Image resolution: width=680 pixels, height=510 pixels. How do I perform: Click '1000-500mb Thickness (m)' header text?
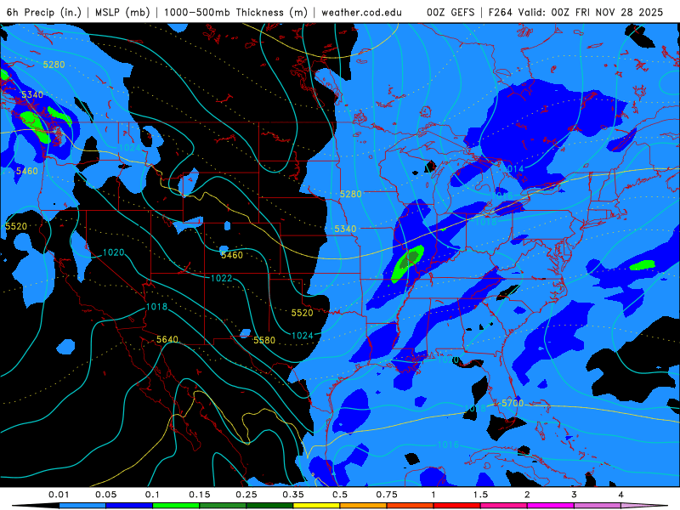pyautogui.click(x=235, y=12)
